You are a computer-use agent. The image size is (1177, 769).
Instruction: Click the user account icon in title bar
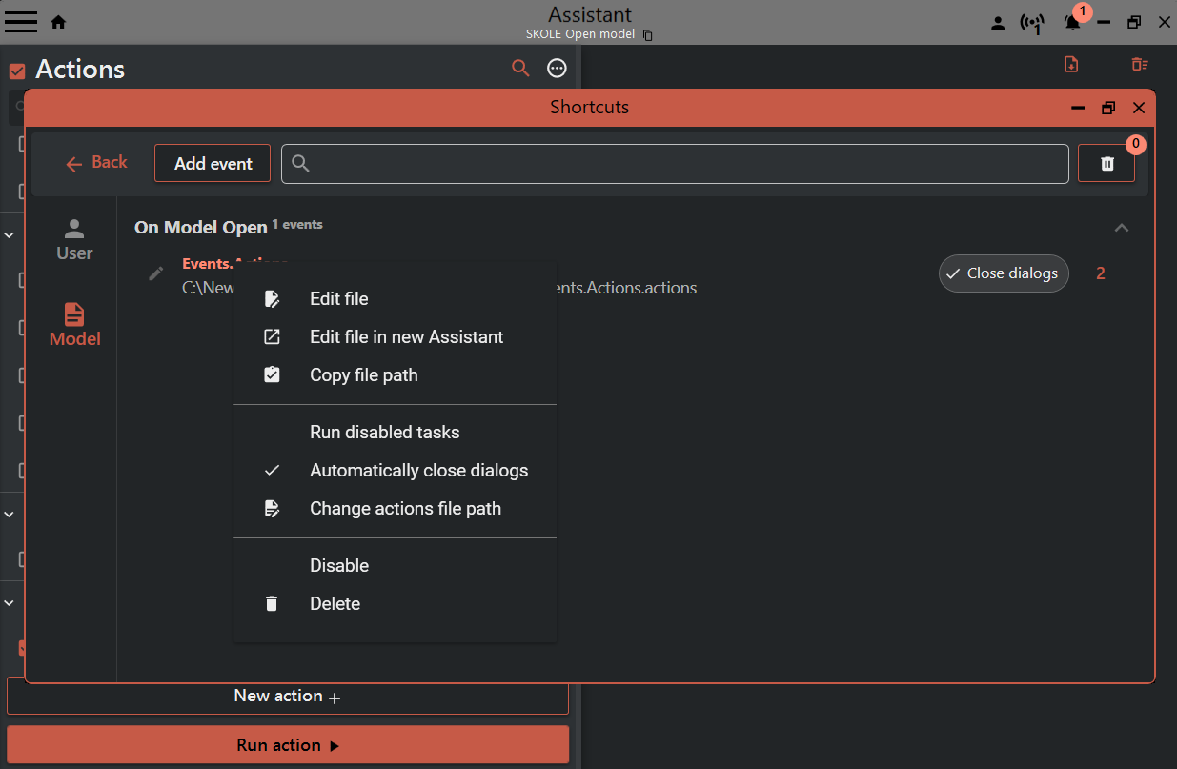coord(998,23)
